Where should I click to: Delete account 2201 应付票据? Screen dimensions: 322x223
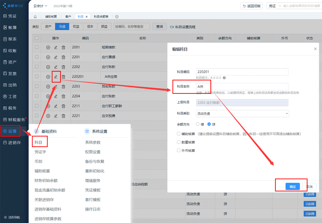click(63, 57)
